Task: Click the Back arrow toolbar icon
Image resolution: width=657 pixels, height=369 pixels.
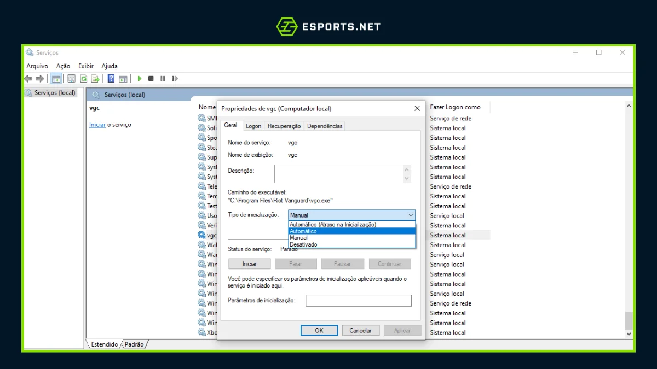Action: [28, 79]
